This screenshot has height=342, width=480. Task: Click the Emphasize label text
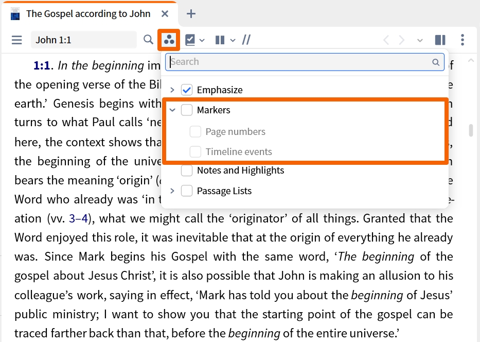(220, 90)
